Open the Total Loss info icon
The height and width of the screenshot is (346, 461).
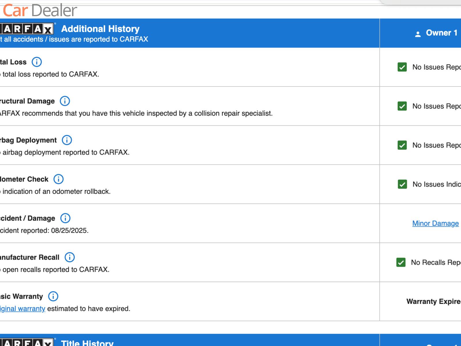pyautogui.click(x=37, y=62)
